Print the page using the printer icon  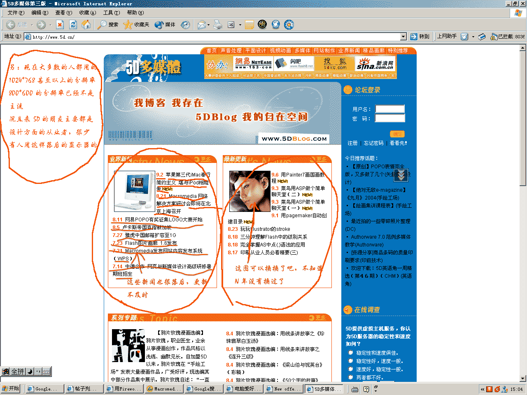coord(218,25)
